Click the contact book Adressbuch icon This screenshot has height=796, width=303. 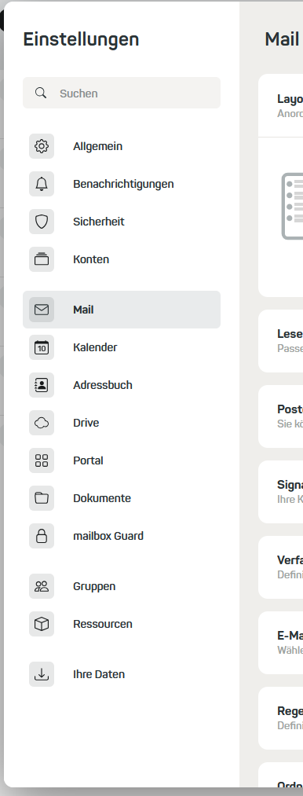point(42,385)
